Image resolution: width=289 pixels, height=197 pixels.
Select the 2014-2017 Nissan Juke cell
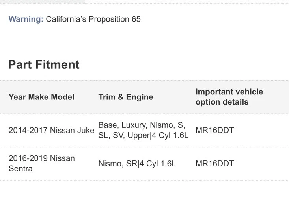[51, 130]
